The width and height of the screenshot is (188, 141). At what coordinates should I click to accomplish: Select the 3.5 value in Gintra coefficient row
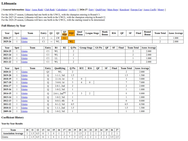[x=112, y=137]
